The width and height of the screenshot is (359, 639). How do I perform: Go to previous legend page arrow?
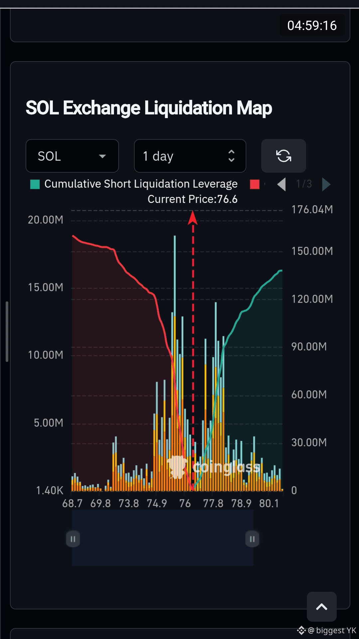(x=282, y=184)
